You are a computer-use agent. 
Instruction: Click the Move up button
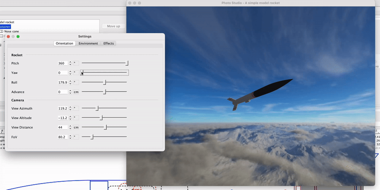coord(113,26)
